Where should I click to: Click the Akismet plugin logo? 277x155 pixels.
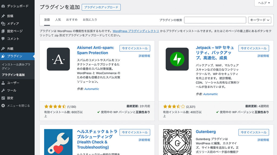58,59
